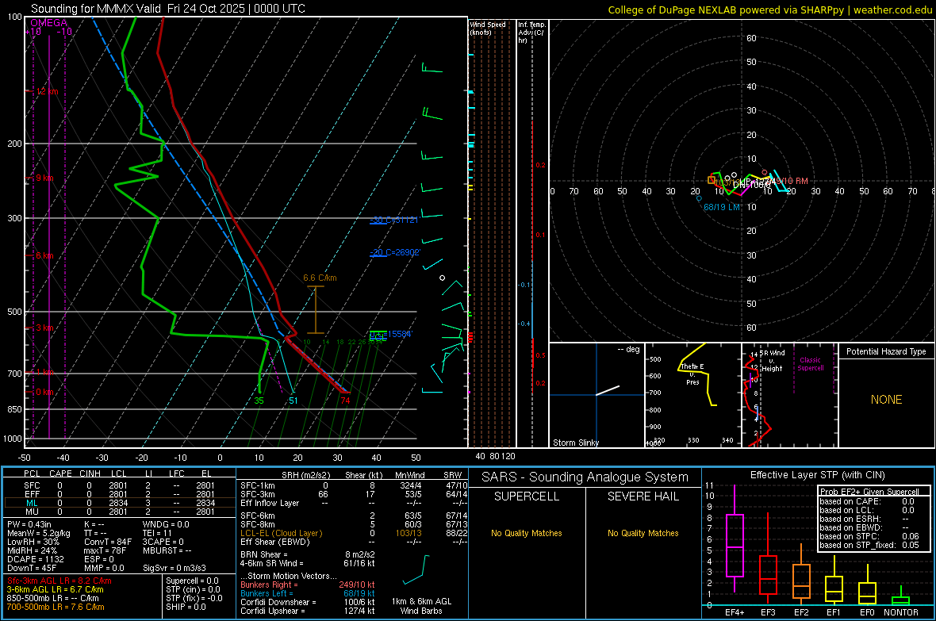Viewport: 936px width, 621px height.
Task: Click the Classic Supercell label
Action: (x=810, y=364)
